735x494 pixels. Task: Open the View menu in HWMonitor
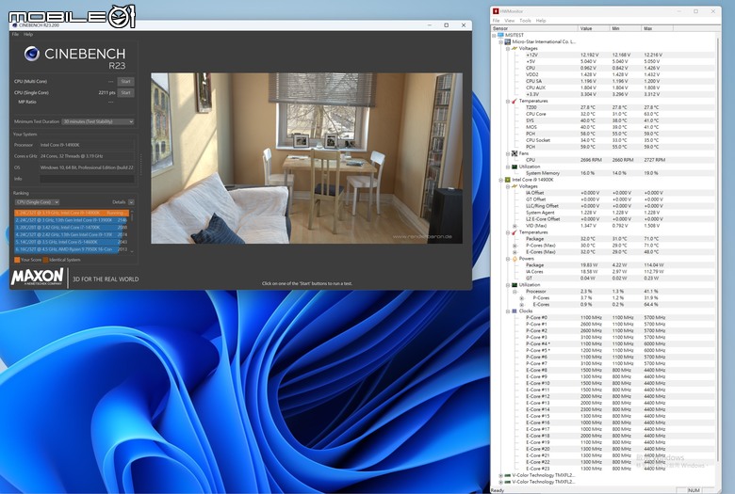click(x=510, y=21)
